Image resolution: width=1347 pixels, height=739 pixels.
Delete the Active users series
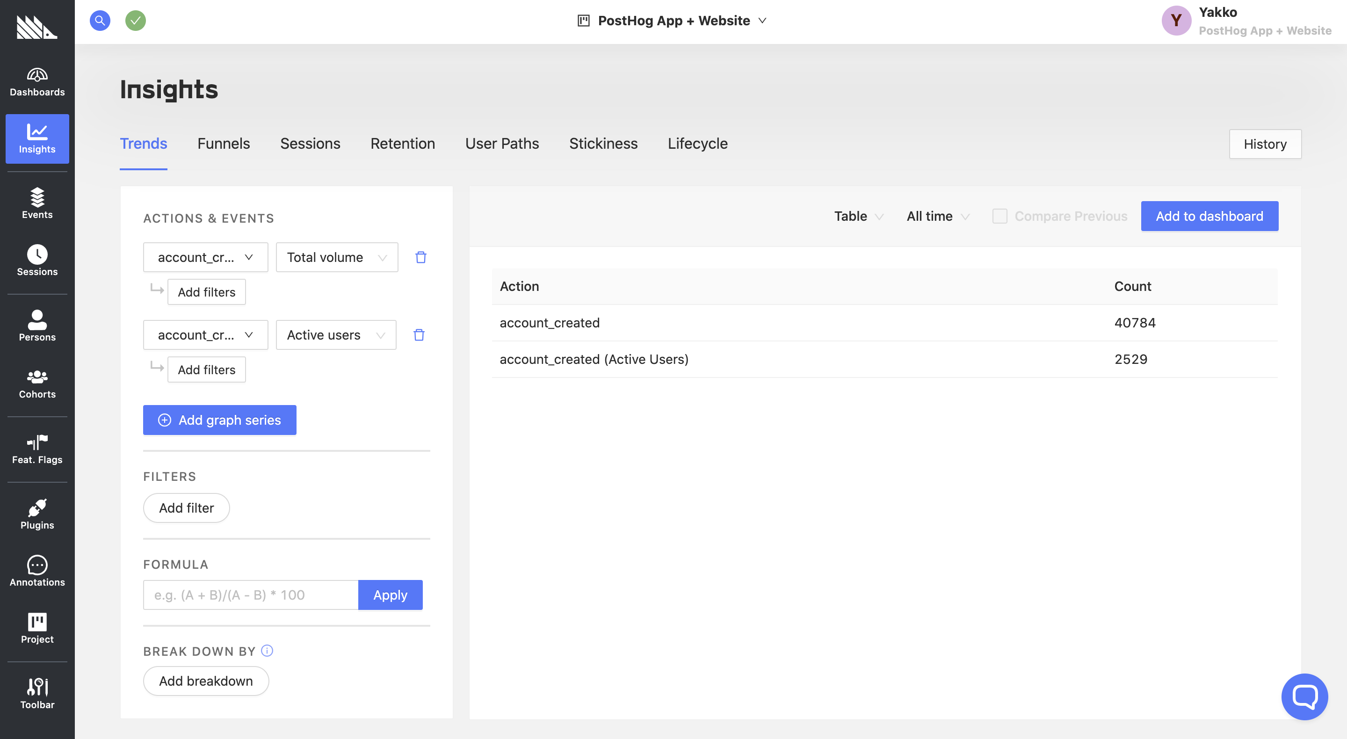(x=419, y=335)
